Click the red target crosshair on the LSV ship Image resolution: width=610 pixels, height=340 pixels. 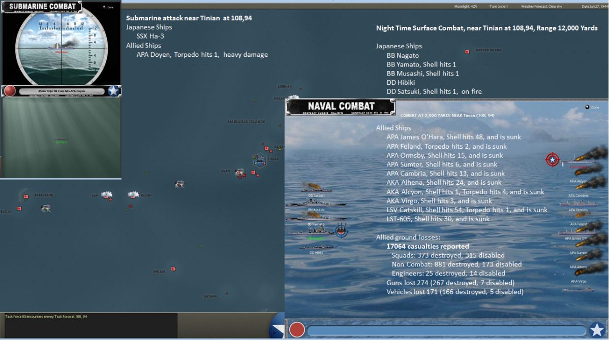point(552,159)
